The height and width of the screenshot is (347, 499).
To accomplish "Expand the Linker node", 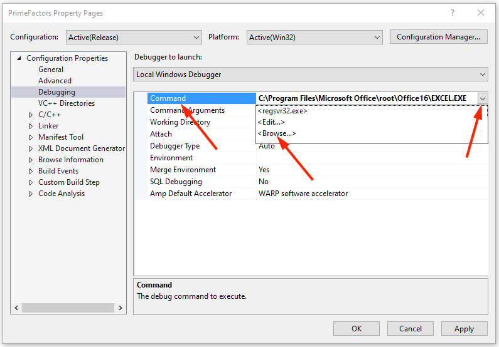I will pyautogui.click(x=31, y=126).
